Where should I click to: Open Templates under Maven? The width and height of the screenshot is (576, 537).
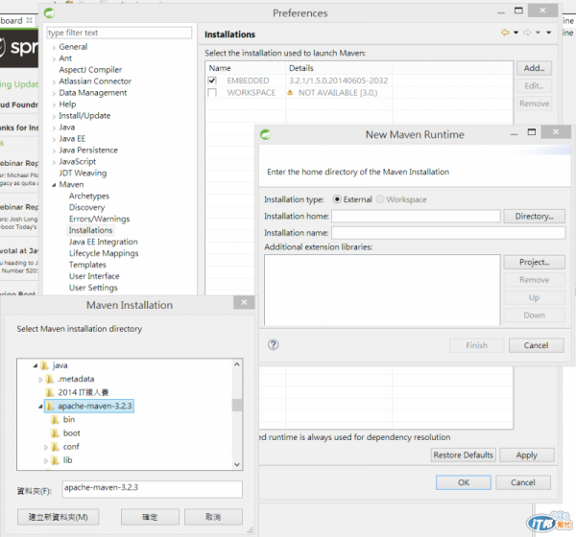[87, 265]
